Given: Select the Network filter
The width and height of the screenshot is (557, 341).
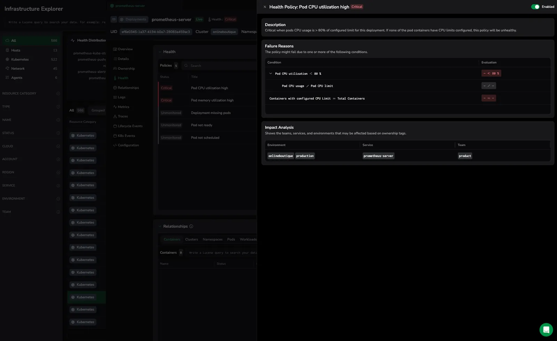Looking at the screenshot, I should click(31, 68).
